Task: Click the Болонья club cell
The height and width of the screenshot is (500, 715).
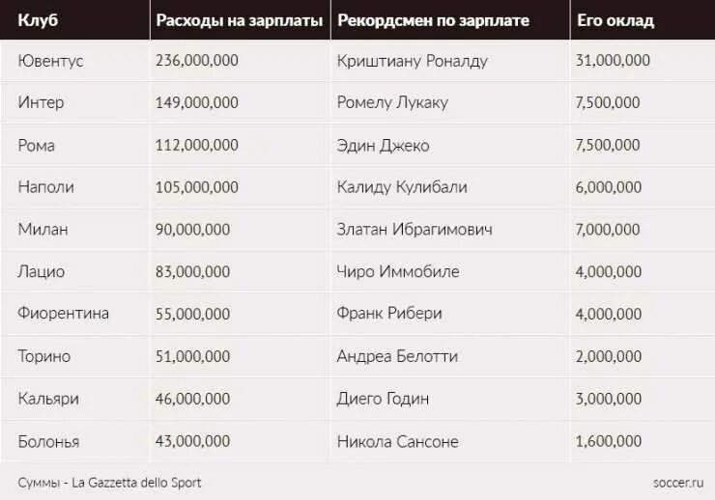Action: [x=48, y=442]
